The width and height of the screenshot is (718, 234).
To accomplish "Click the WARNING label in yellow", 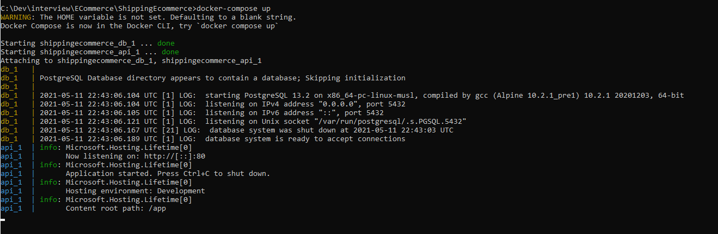I will point(16,17).
